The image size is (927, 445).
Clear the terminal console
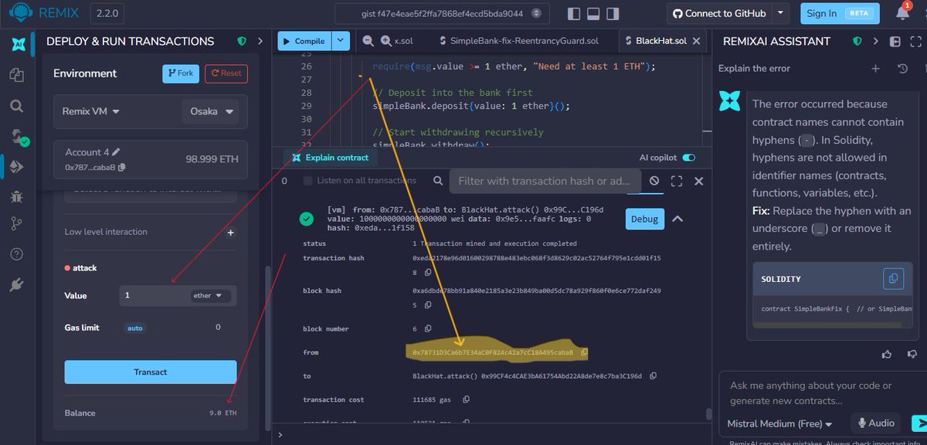tap(654, 181)
